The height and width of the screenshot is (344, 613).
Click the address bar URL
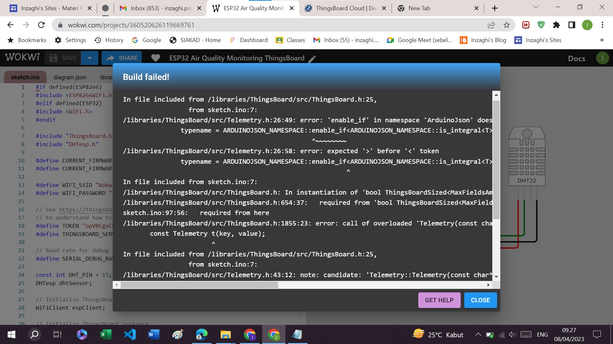point(131,25)
